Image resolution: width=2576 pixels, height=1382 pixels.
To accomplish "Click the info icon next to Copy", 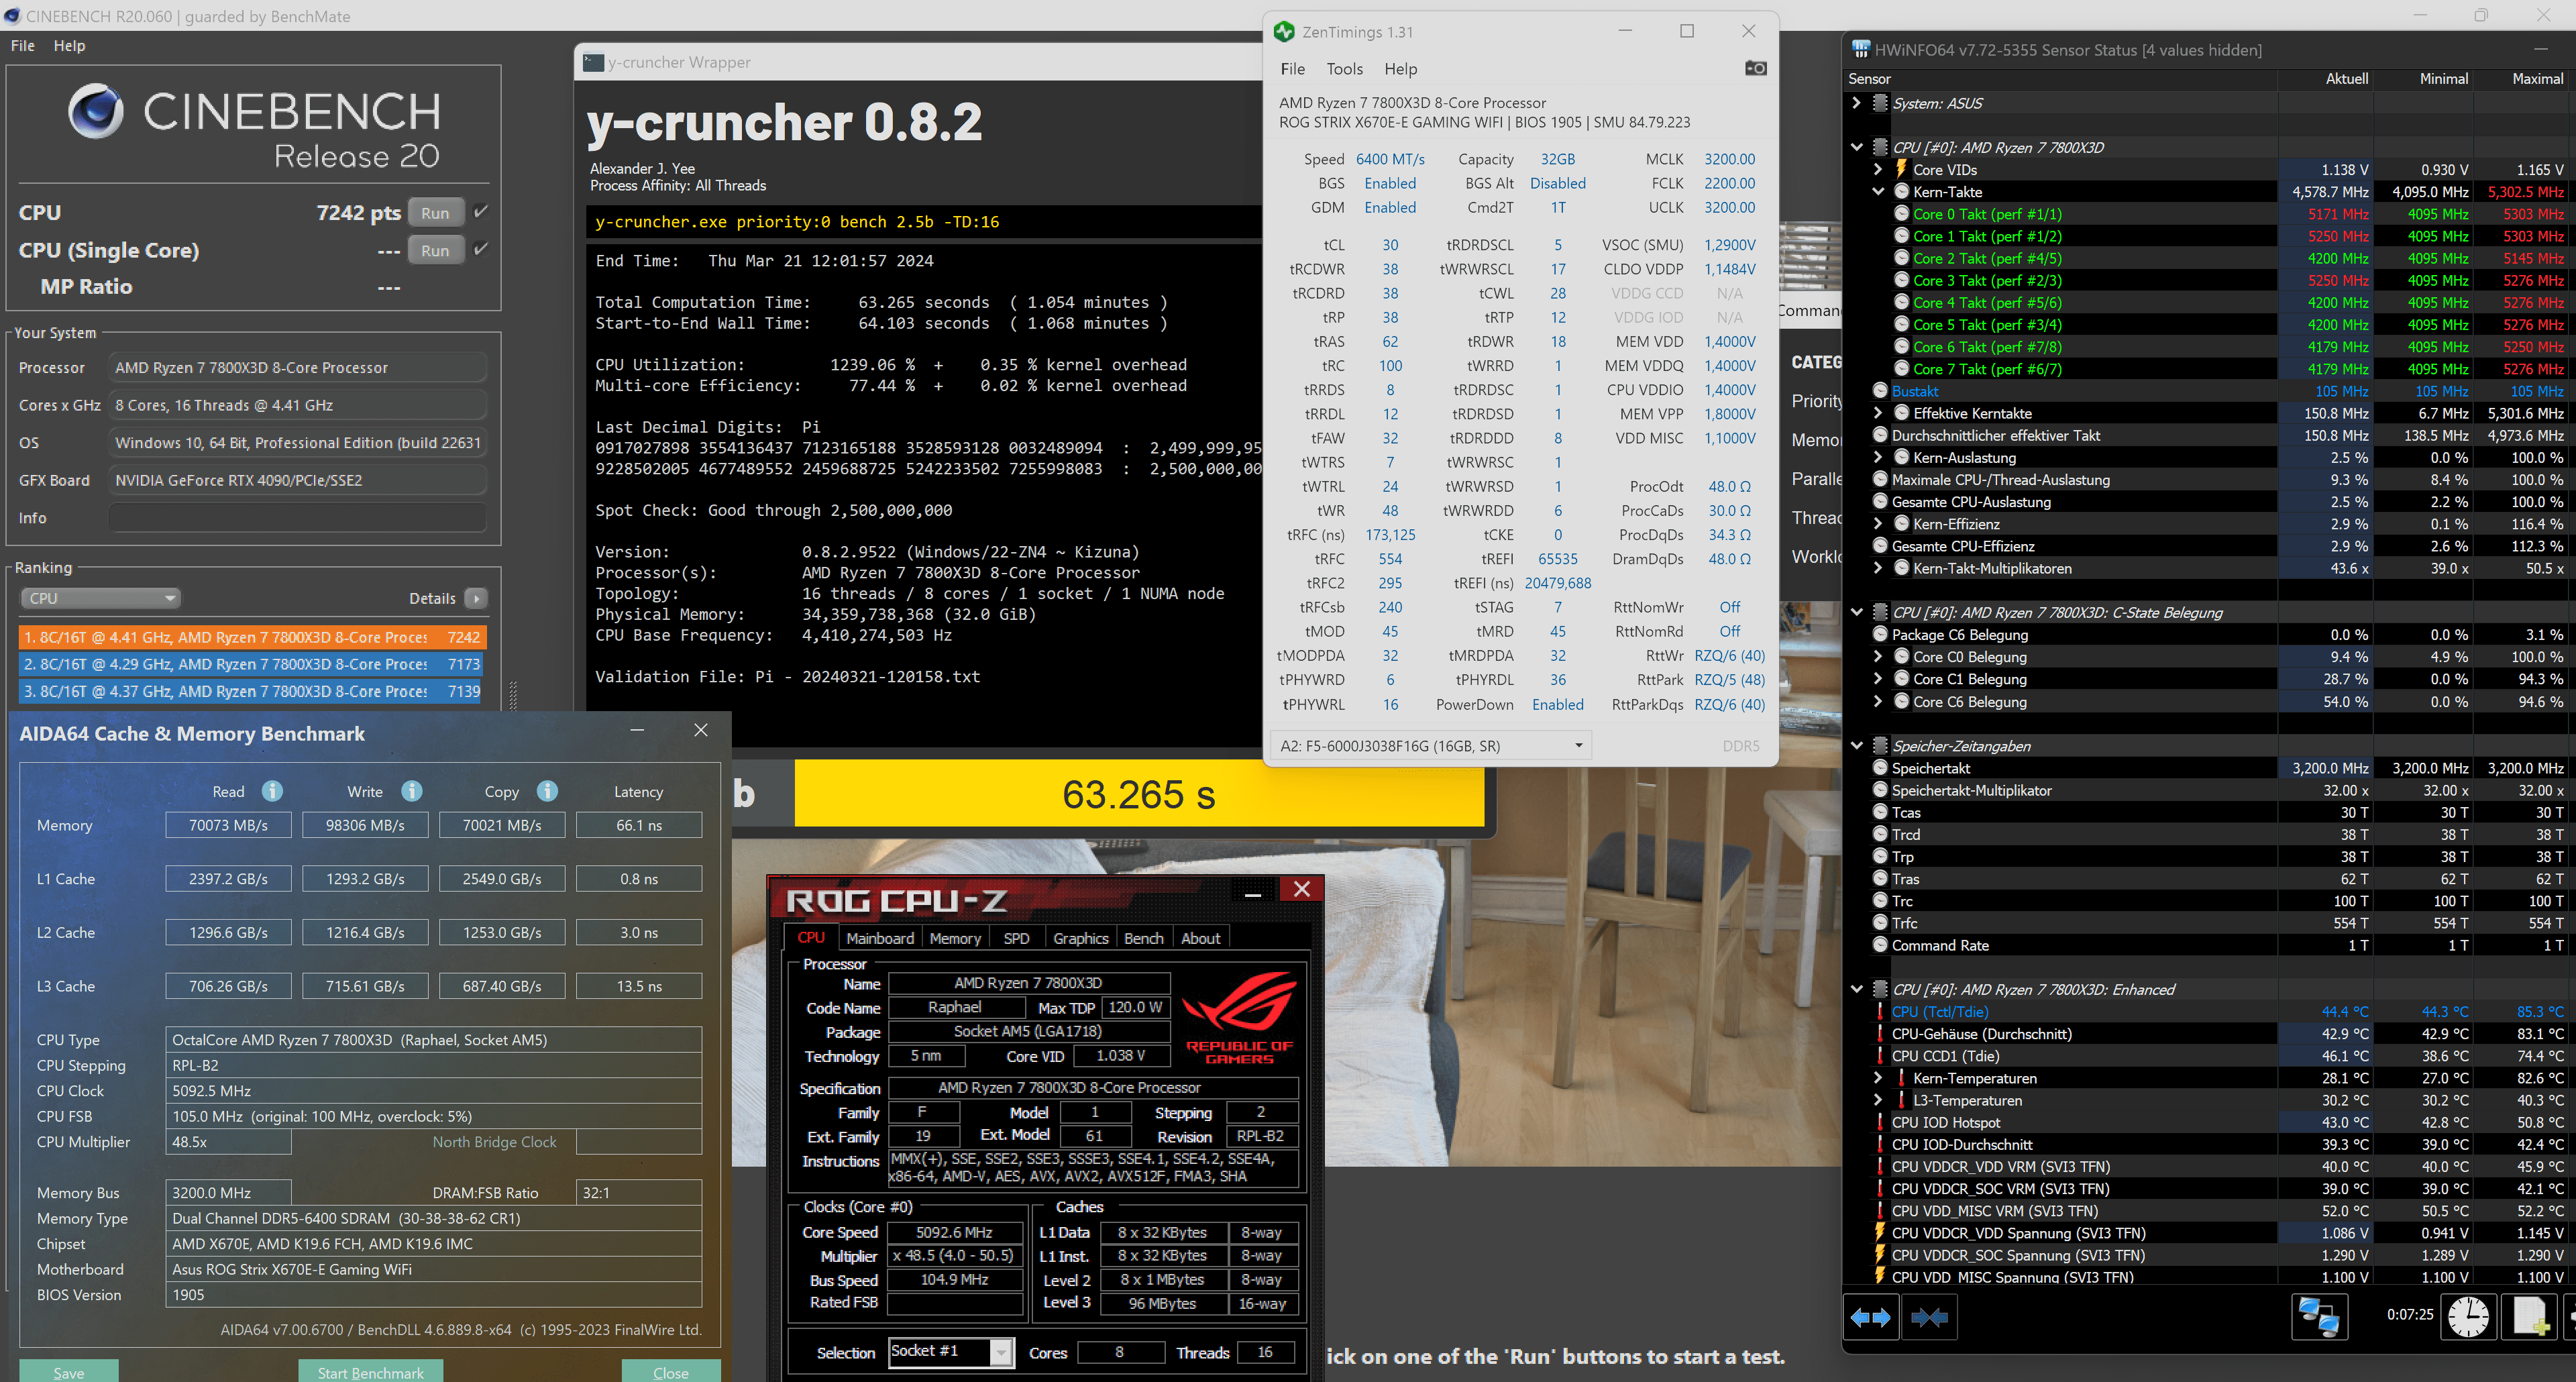I will coord(547,791).
